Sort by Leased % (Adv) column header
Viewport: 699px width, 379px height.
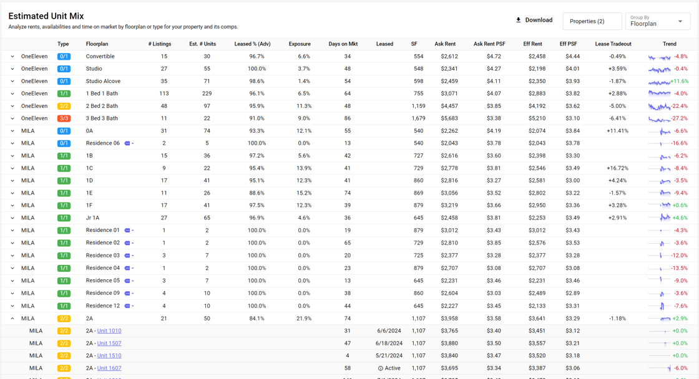pos(252,44)
